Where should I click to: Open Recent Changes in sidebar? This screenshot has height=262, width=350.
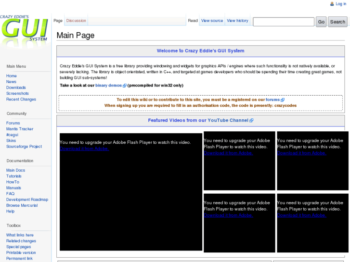point(21,100)
